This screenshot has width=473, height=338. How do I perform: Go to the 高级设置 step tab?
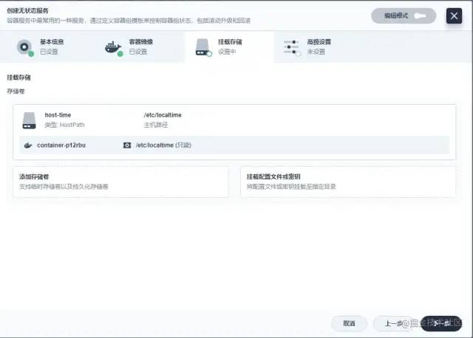click(319, 47)
